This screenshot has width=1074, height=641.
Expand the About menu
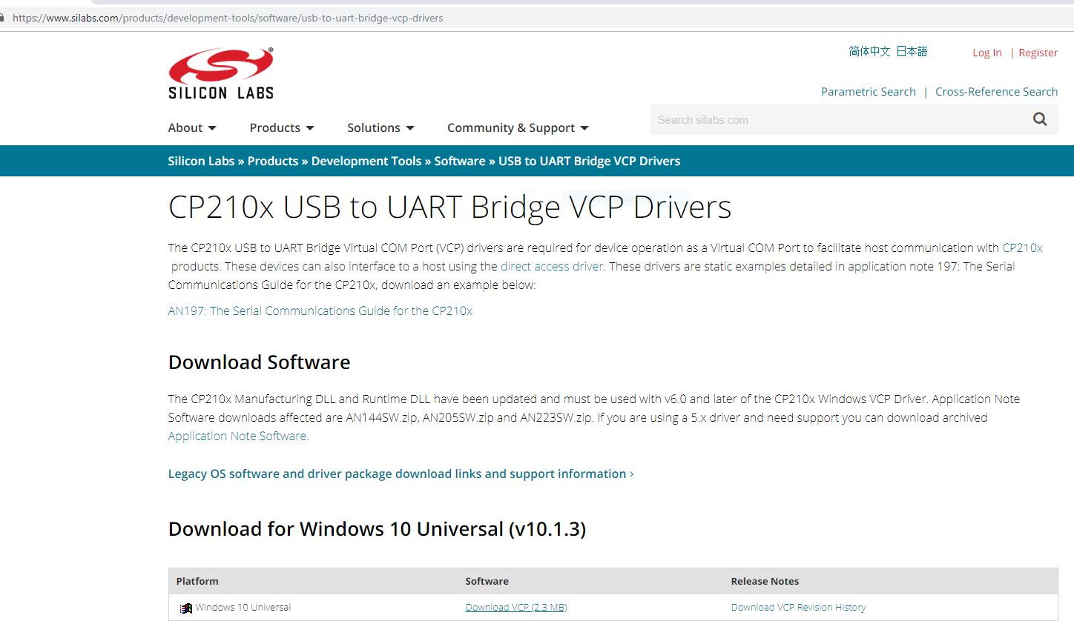pyautogui.click(x=192, y=127)
